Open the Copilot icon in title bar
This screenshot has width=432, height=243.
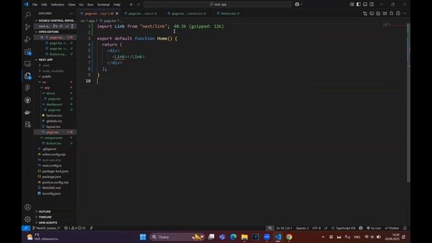[297, 5]
